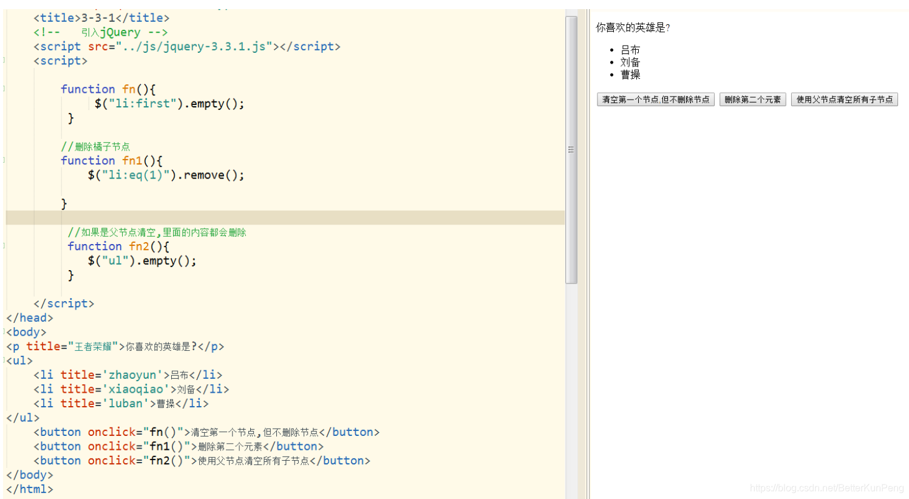Click the closing </html> tag line
Image resolution: width=909 pixels, height=499 pixels.
(30, 489)
